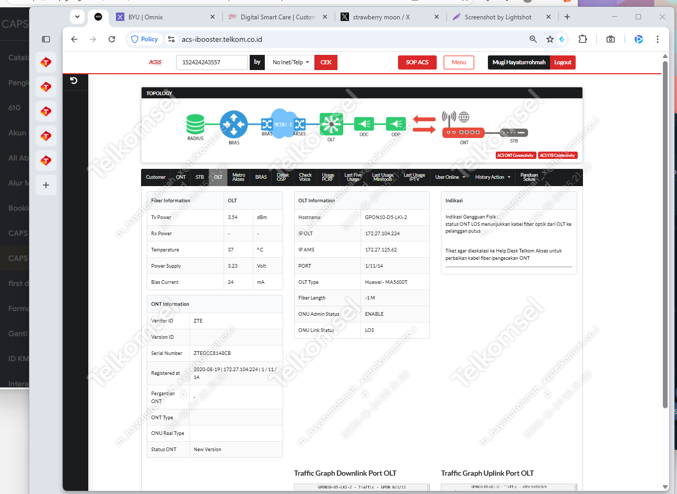Click the browser back arrow

click(74, 39)
